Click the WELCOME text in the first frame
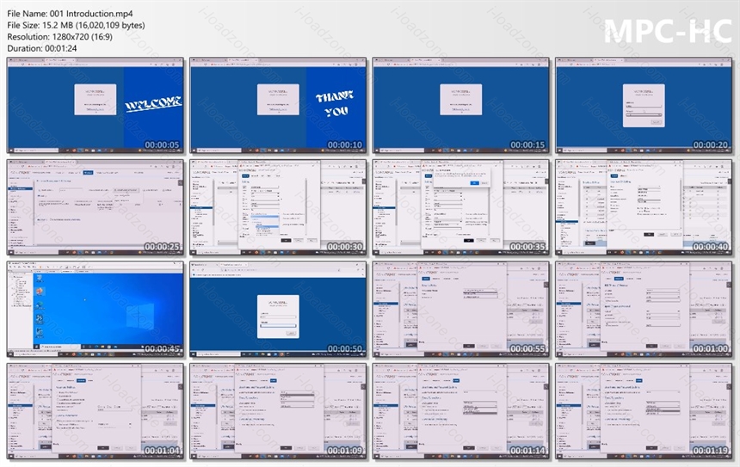The height and width of the screenshot is (467, 740). pos(154,103)
